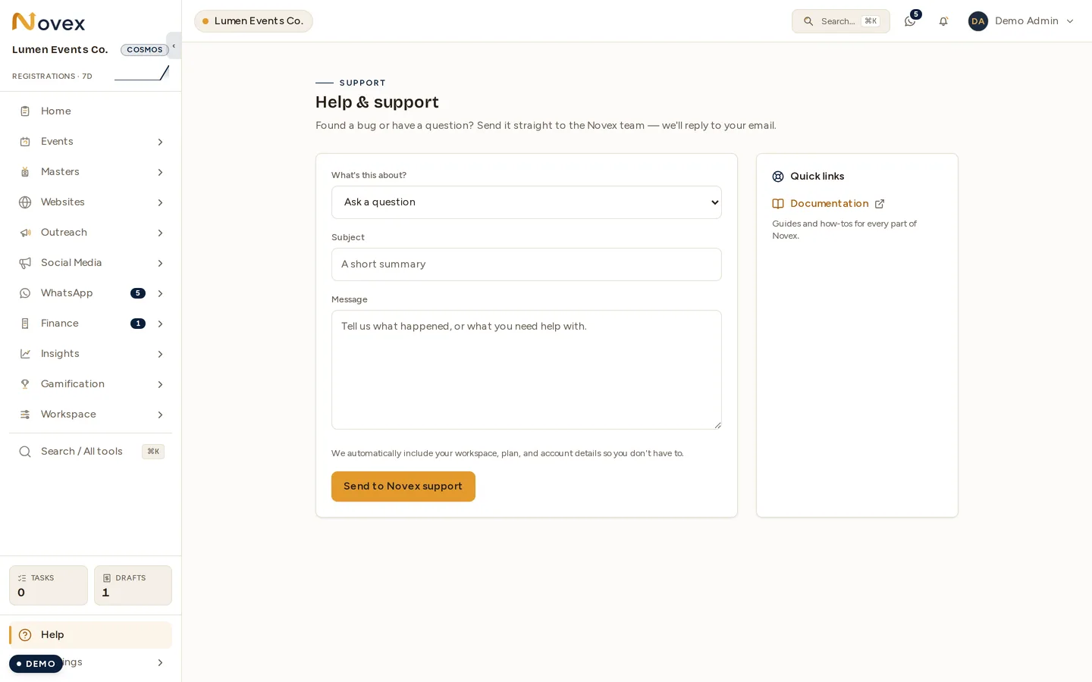Click the ⌘K shortcut badge in sidebar

153,452
